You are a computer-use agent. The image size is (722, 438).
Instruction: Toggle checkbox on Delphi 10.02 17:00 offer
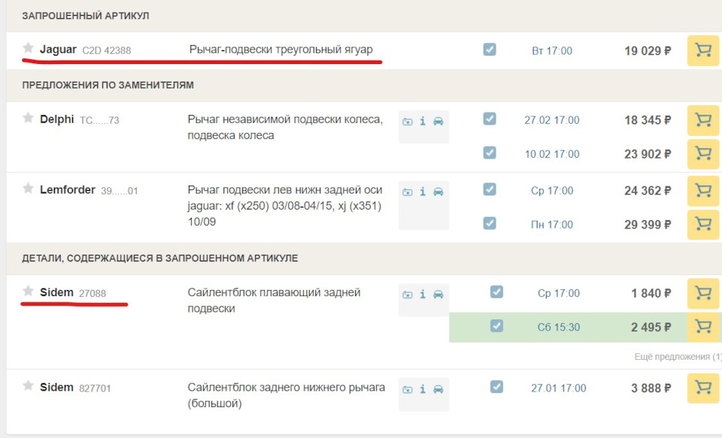click(x=490, y=153)
